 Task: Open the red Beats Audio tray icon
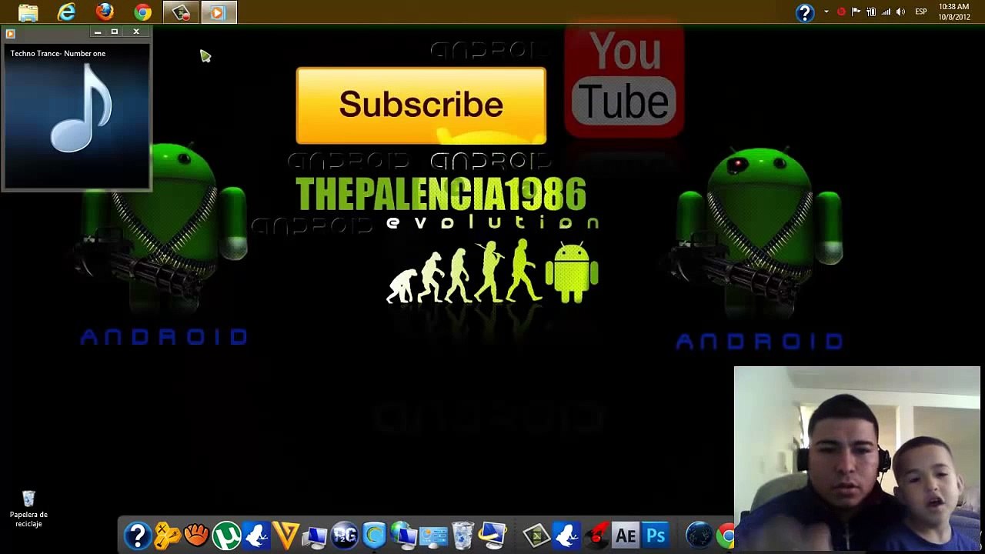pyautogui.click(x=841, y=12)
